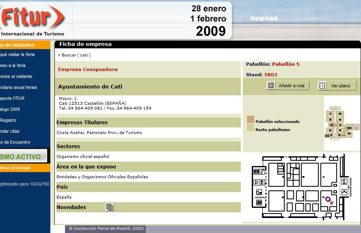Open the 'qué visitar la feria' menu item
This screenshot has width=361, height=233.
[x=17, y=54]
